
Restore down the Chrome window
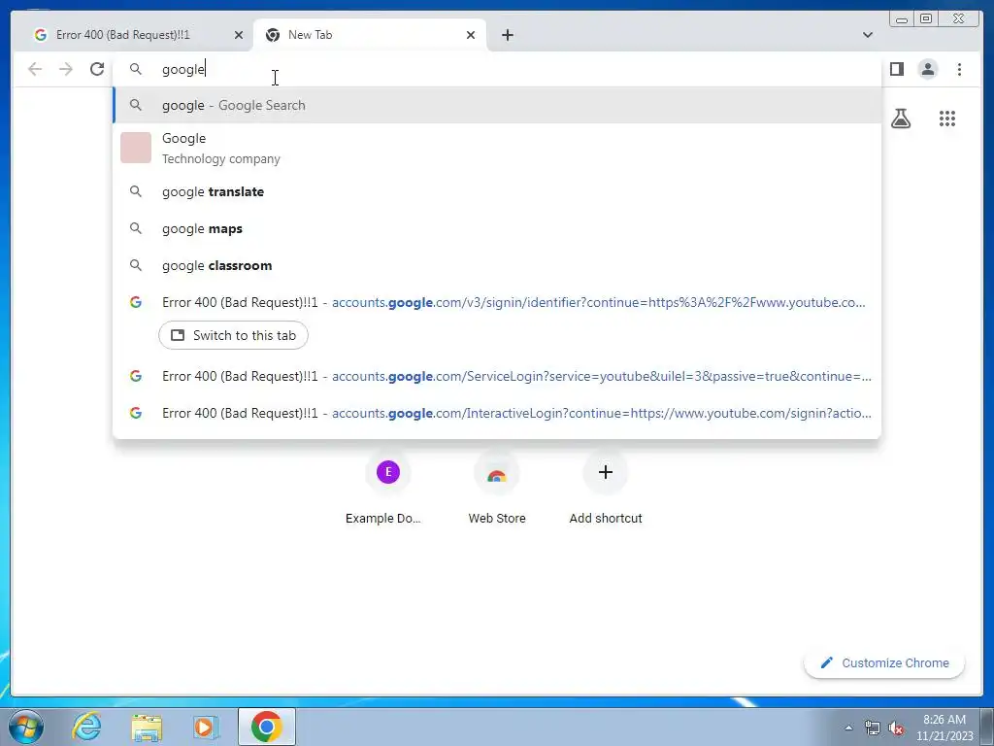(x=925, y=19)
